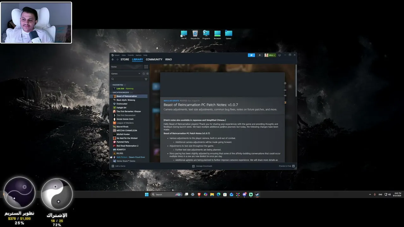Toggle the library collections grid view icon
This screenshot has width=404, height=227.
tap(146, 67)
